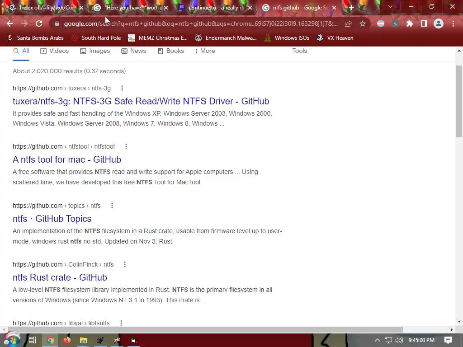Open the 'South Hard Pole' bookmark
This screenshot has width=463, height=347.
[x=97, y=38]
